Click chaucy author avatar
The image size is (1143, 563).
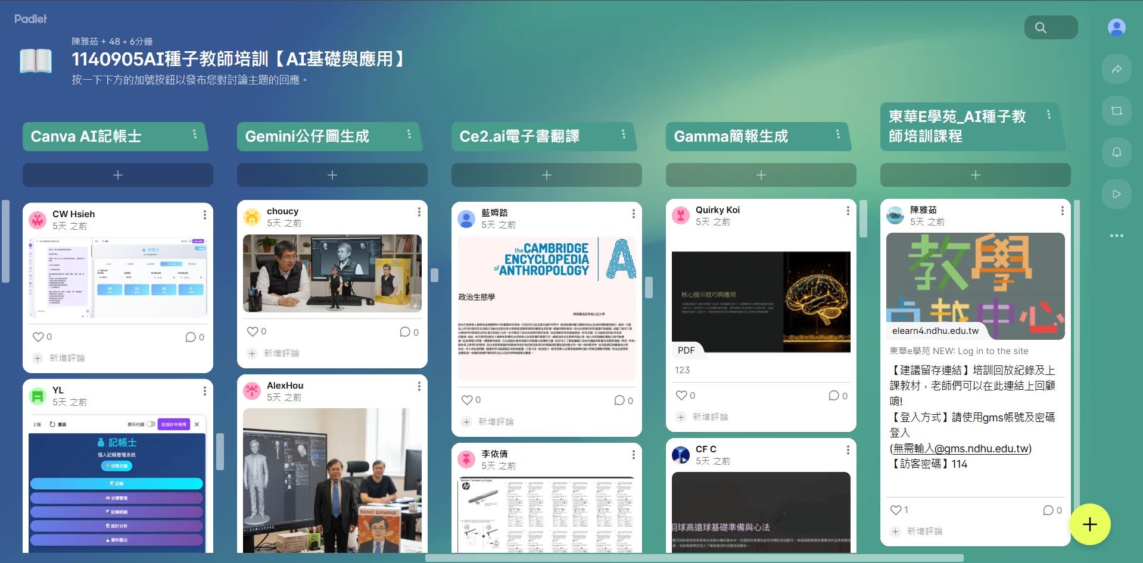pos(252,217)
